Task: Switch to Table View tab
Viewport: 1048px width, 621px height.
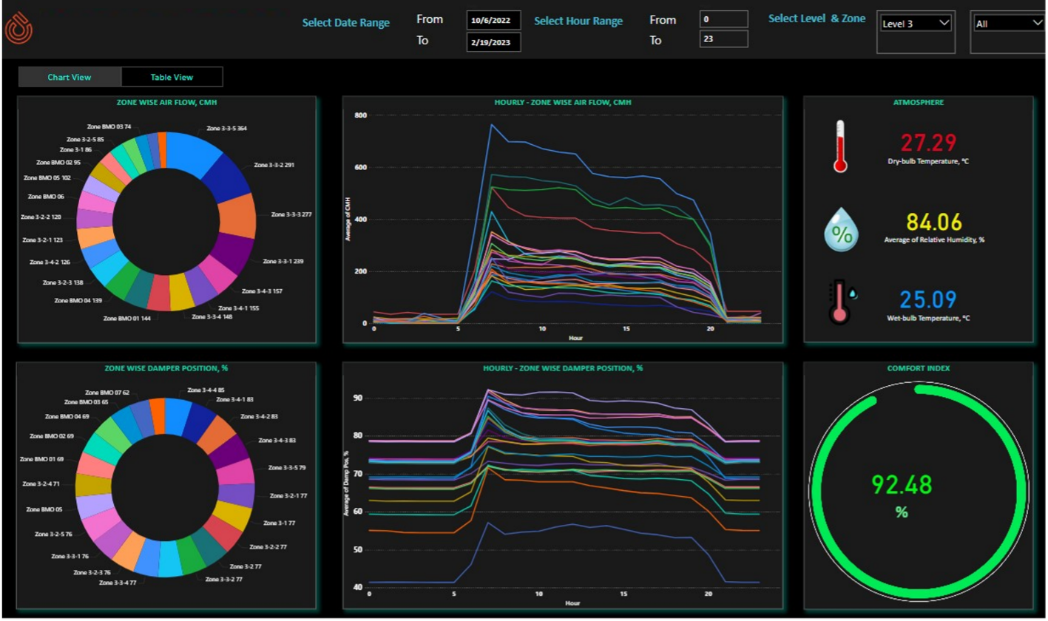Action: pyautogui.click(x=172, y=77)
